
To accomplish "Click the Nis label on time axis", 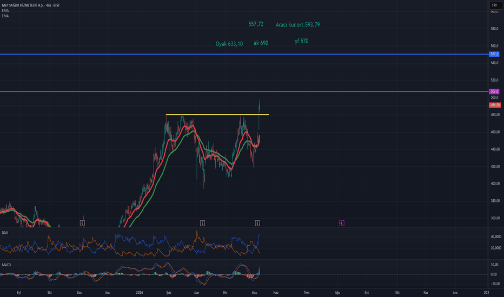I will tap(225, 293).
